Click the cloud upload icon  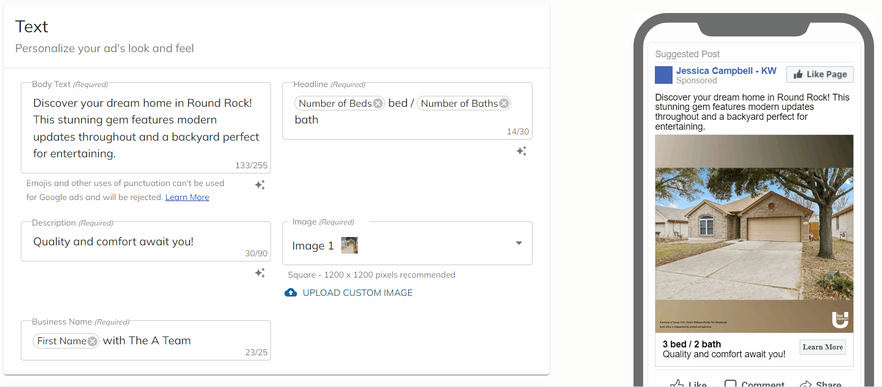pyautogui.click(x=291, y=293)
